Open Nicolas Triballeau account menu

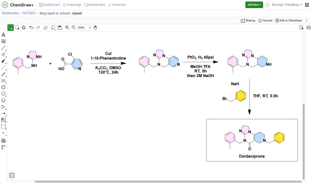pyautogui.click(x=287, y=5)
